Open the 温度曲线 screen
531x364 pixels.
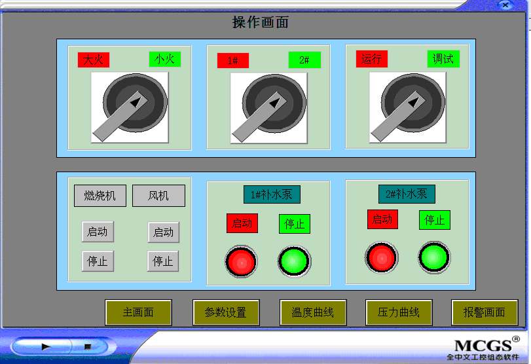click(x=313, y=312)
